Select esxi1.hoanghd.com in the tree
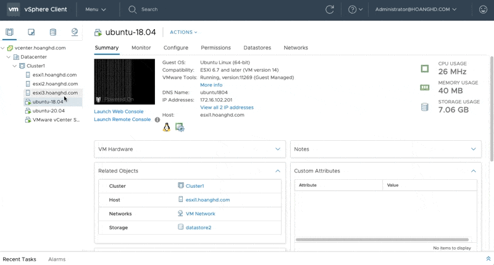 click(54, 75)
